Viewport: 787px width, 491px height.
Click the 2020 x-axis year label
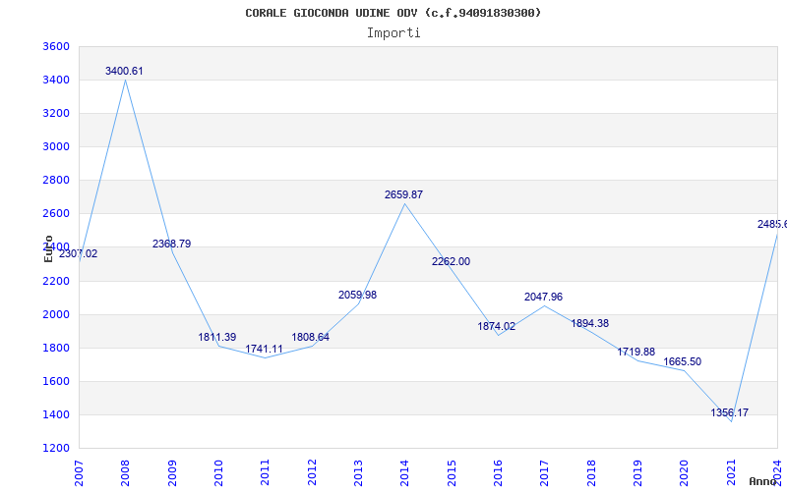(x=684, y=473)
